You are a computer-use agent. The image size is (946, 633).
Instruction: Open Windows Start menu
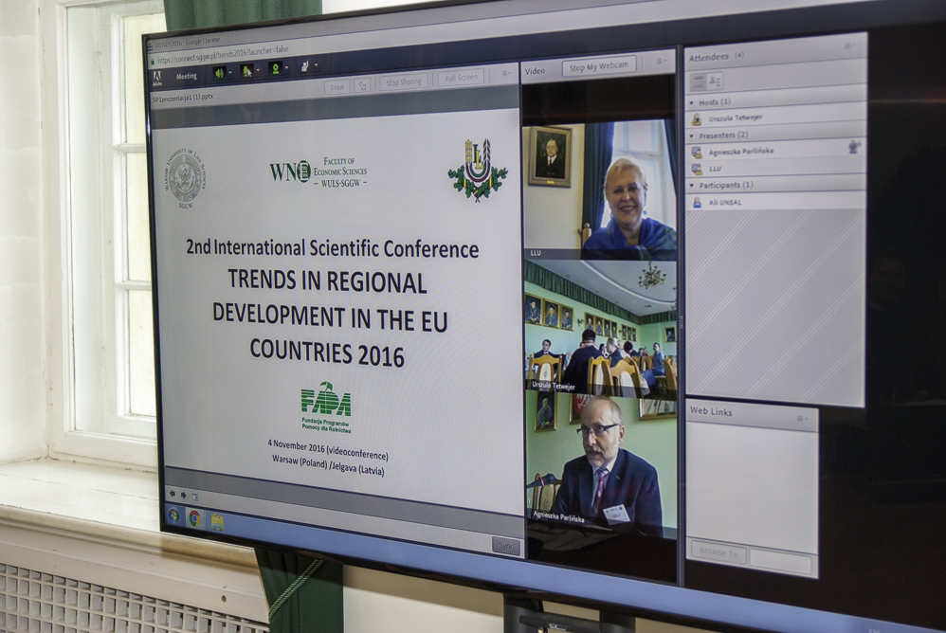pyautogui.click(x=173, y=515)
